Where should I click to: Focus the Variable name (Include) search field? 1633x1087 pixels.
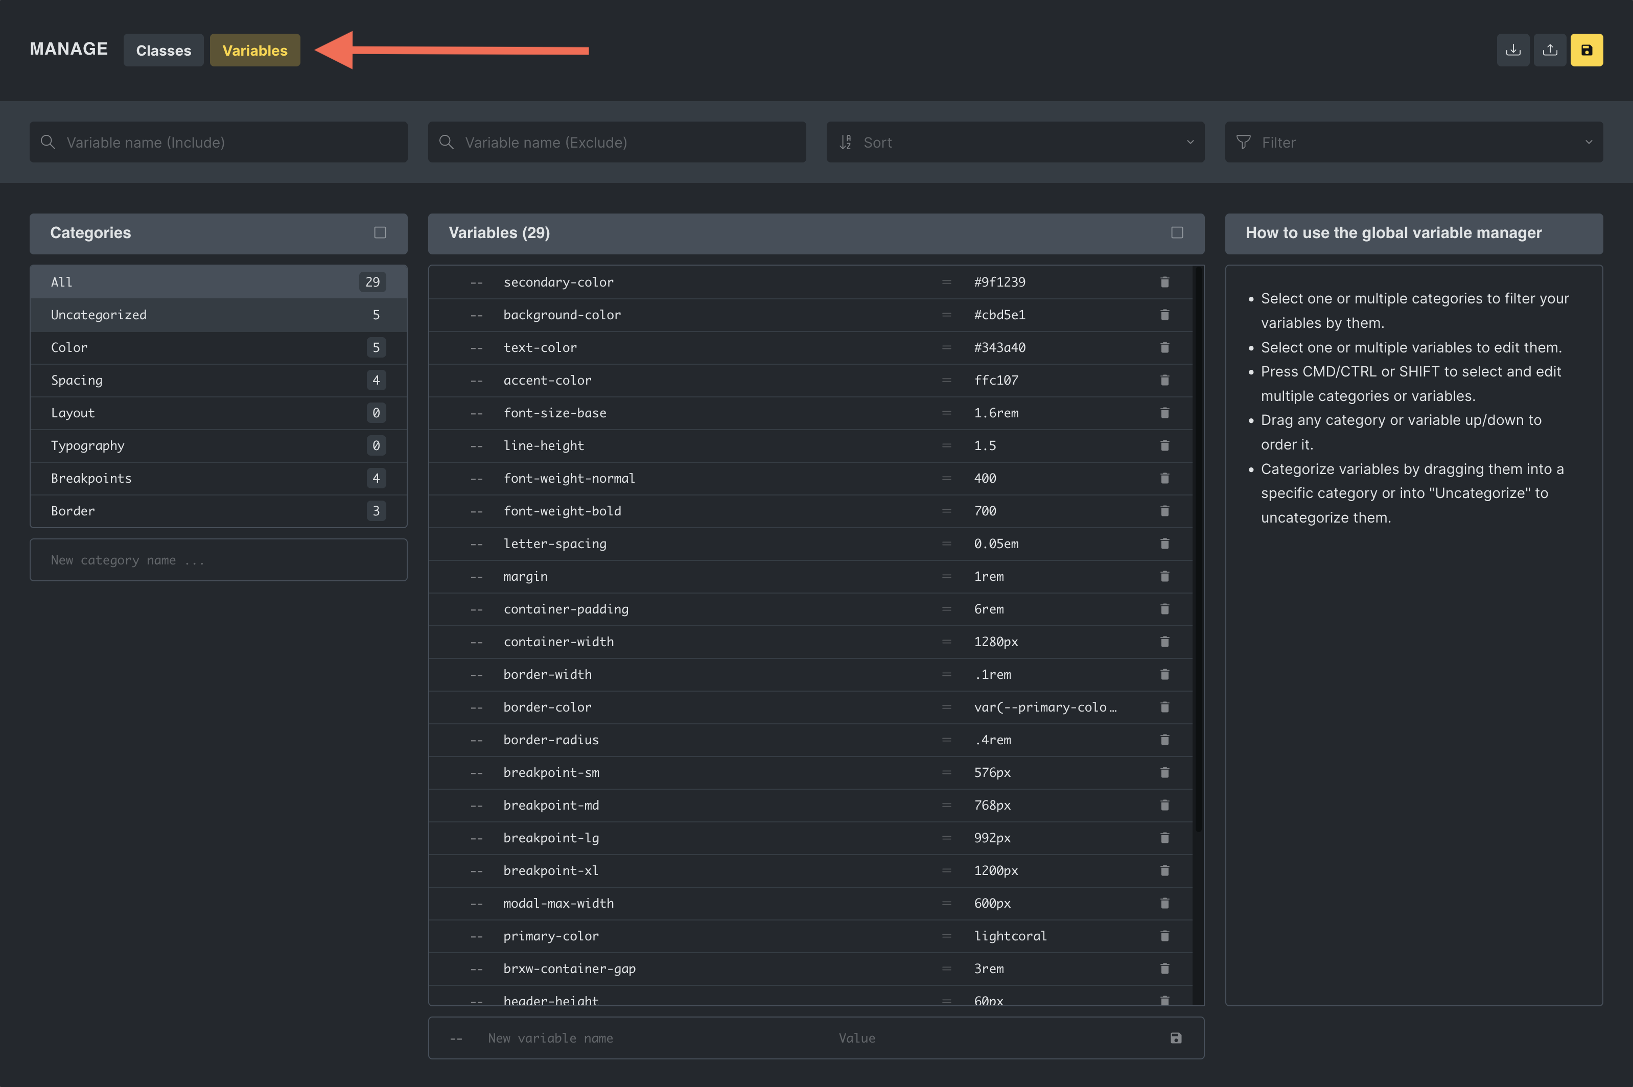point(218,142)
